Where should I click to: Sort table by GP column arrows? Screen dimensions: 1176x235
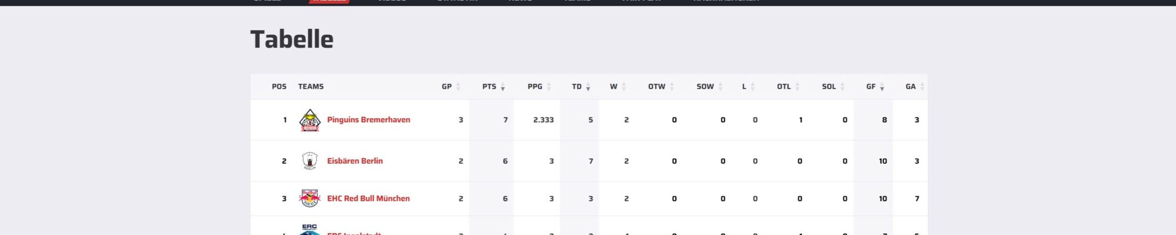click(x=458, y=87)
